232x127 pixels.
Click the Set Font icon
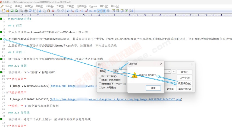[87, 11]
